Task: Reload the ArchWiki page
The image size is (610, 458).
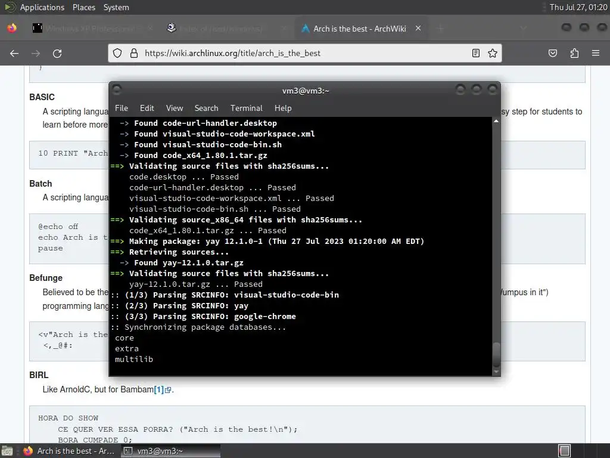Action: point(57,53)
